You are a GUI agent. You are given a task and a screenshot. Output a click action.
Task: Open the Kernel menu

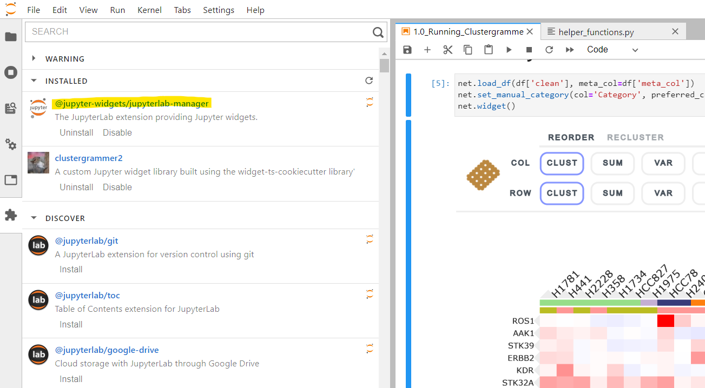150,10
